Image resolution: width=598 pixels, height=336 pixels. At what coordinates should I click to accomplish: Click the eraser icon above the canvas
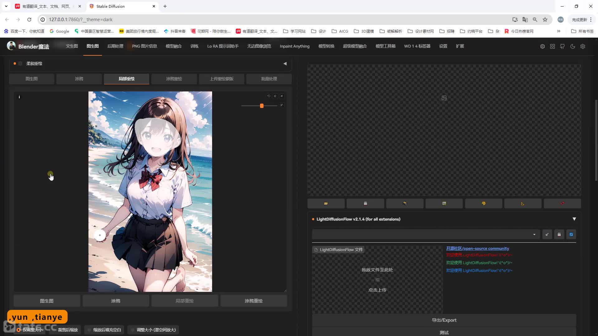[275, 96]
